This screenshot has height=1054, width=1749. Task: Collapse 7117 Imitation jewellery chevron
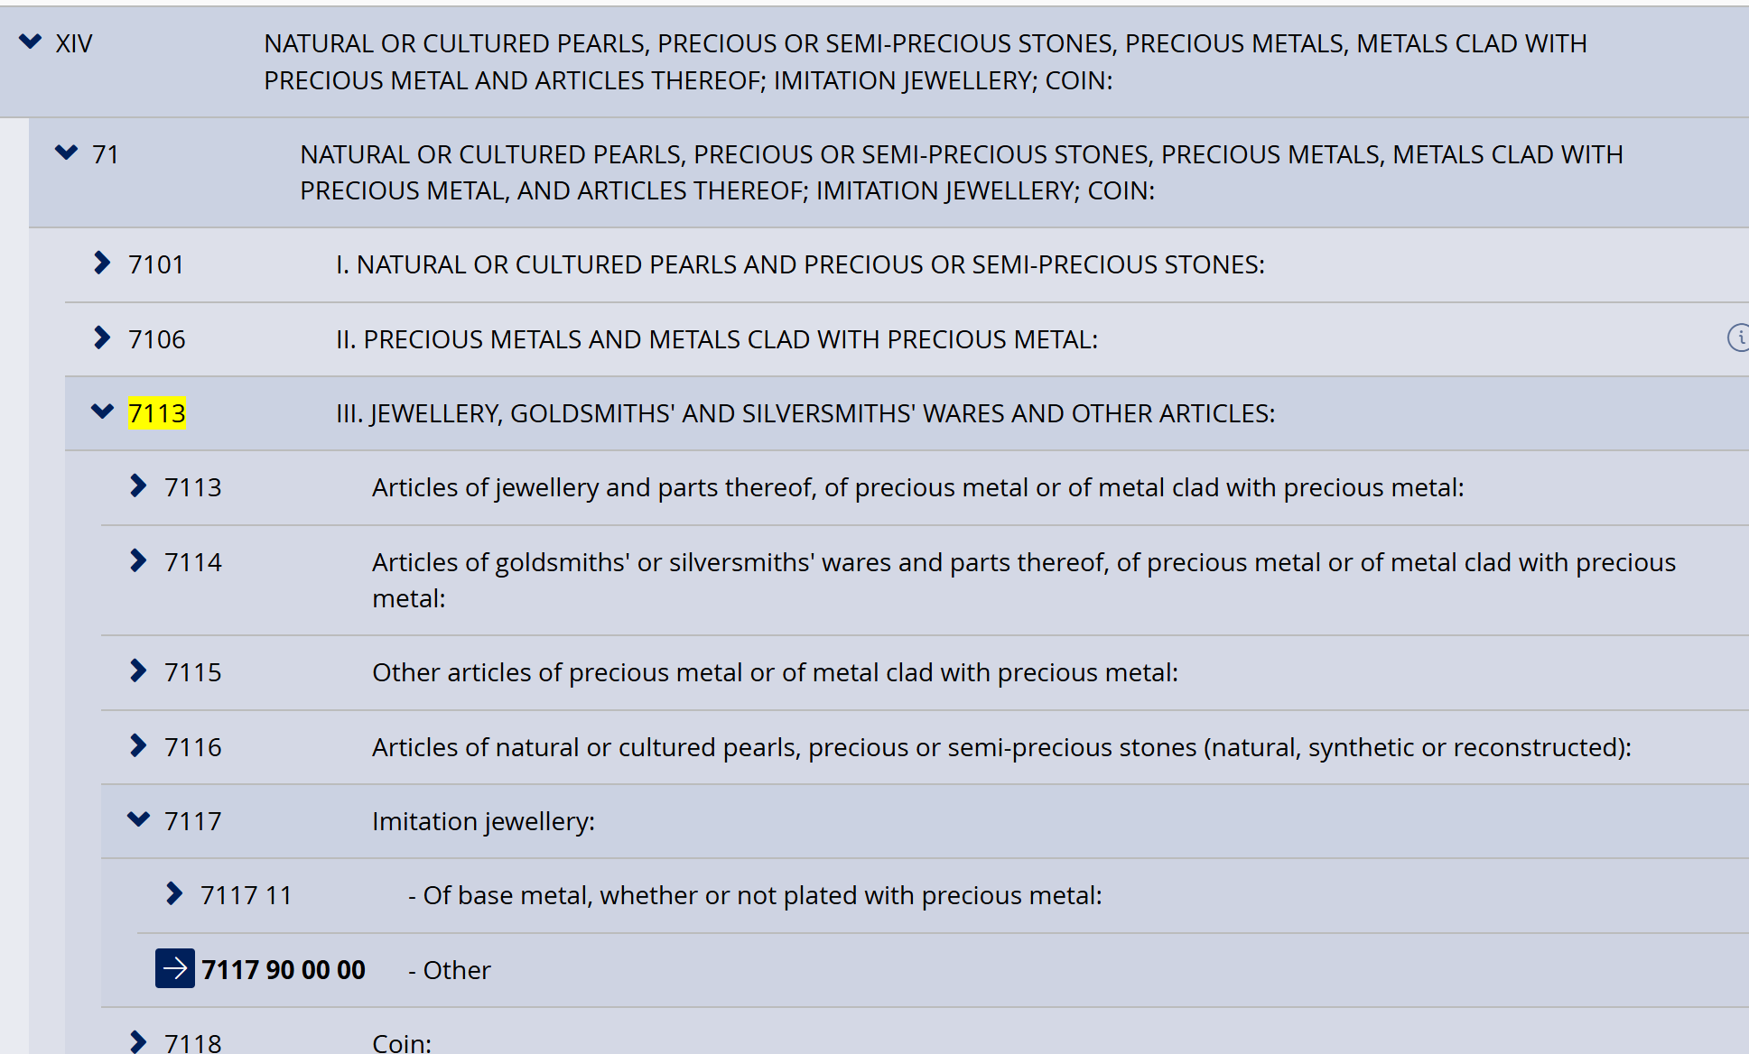139,819
